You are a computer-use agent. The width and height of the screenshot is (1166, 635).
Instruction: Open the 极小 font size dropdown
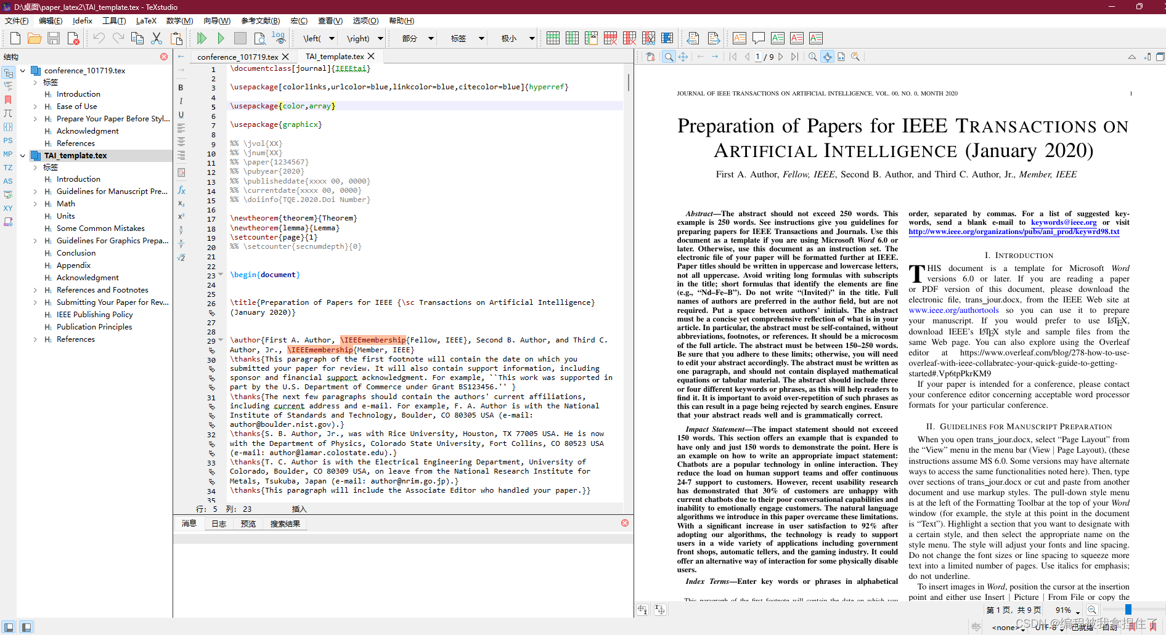[x=532, y=38]
